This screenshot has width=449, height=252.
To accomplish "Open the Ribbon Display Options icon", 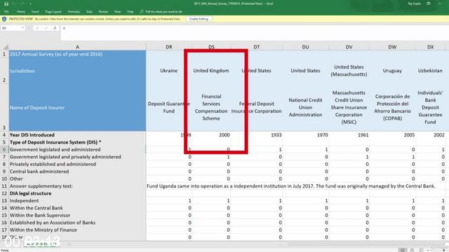I will 429,3.
